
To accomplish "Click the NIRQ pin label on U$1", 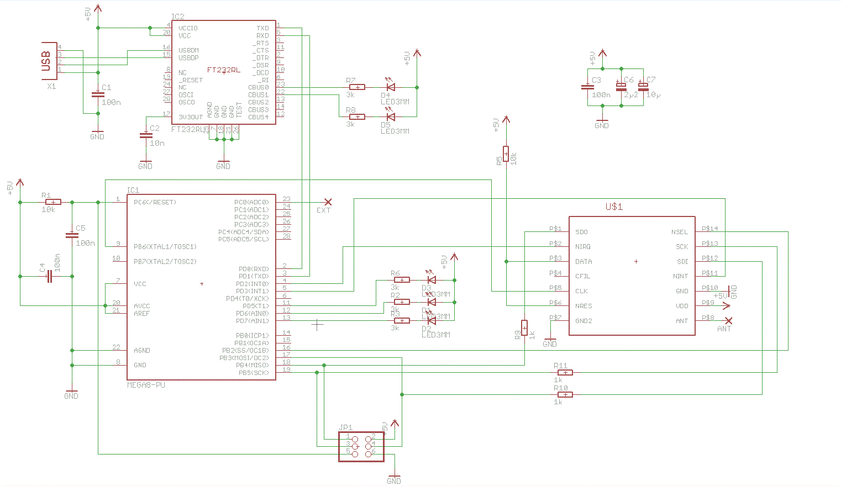I will click(583, 247).
